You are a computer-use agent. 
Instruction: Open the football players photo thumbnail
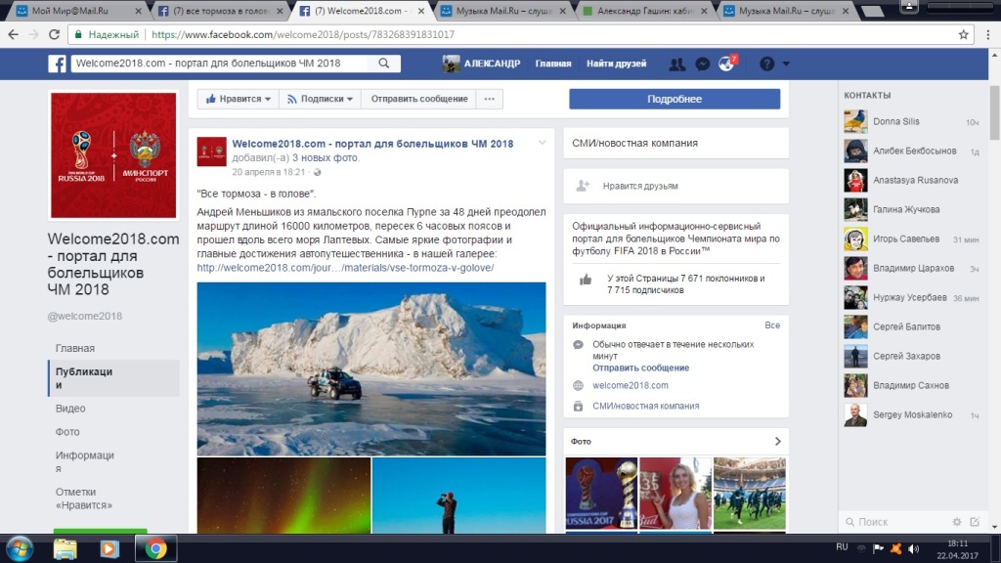(750, 494)
